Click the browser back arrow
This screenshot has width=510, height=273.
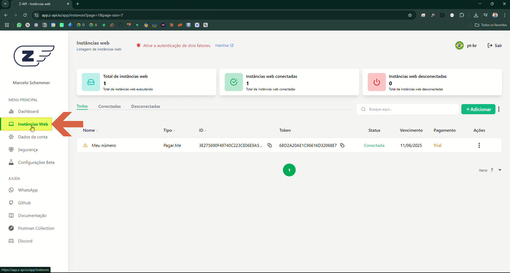pyautogui.click(x=6, y=15)
